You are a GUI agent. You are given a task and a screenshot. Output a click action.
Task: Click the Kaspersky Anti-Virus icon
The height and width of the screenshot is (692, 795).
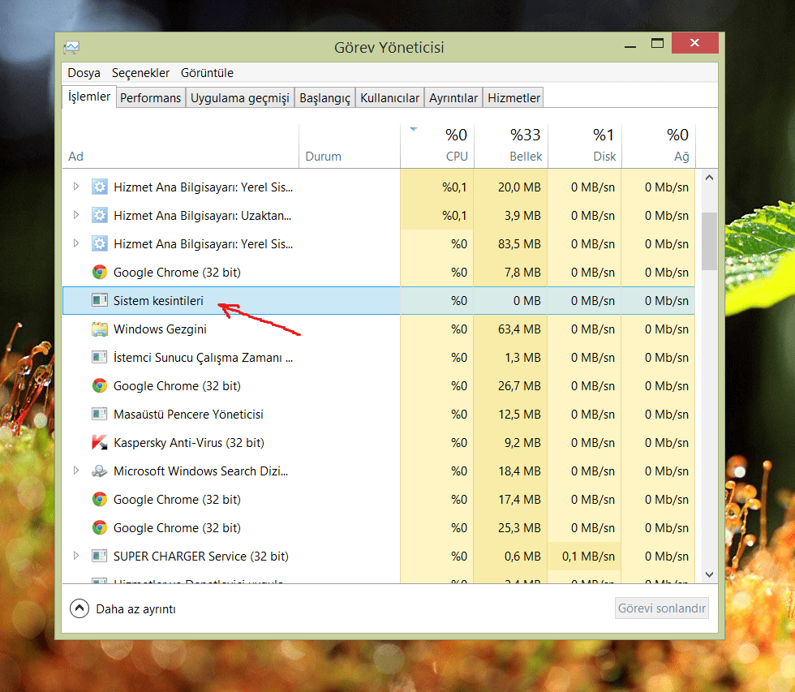[99, 443]
